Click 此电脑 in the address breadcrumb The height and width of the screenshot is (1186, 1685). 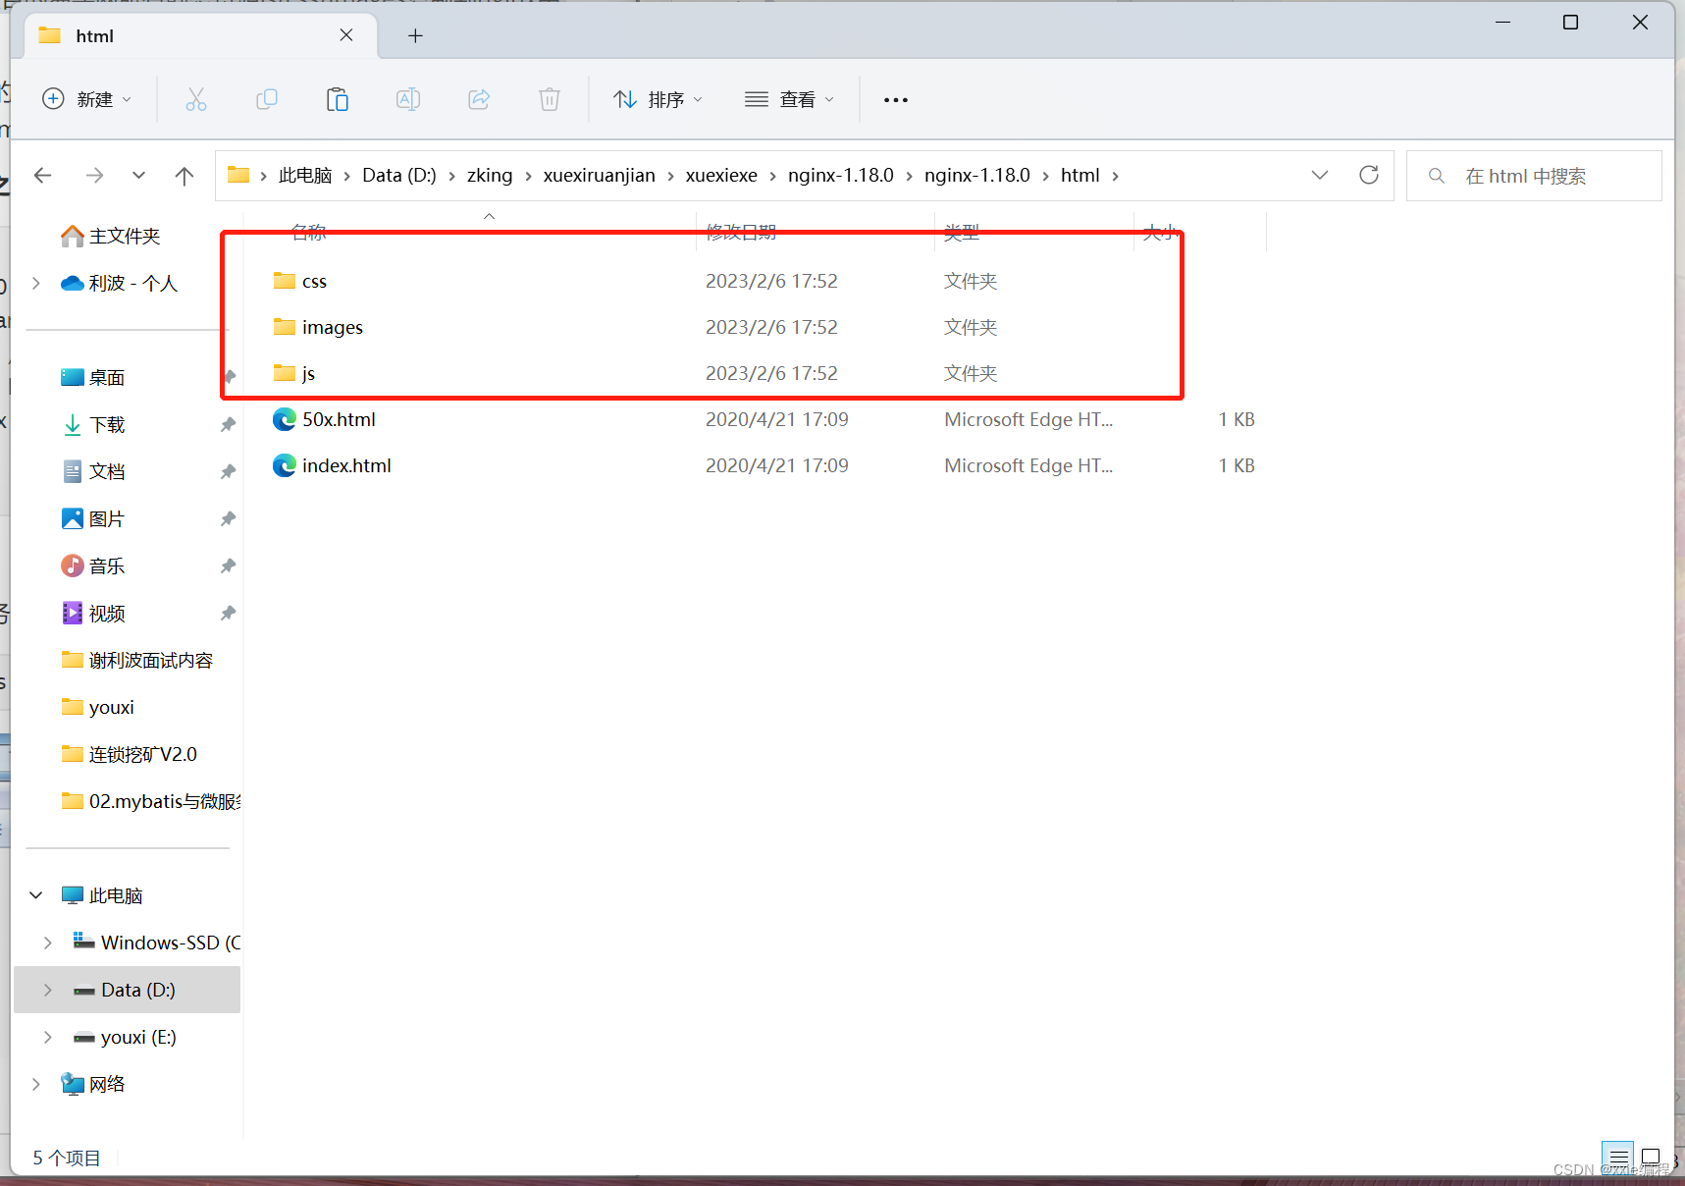[x=305, y=176]
